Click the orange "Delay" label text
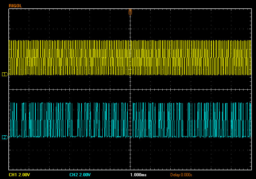The image size is (256, 179). coord(175,174)
